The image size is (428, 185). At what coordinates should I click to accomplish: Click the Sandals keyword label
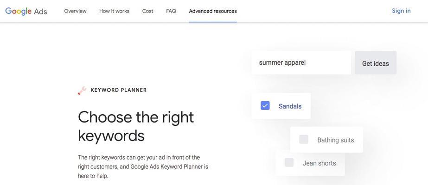tap(290, 106)
